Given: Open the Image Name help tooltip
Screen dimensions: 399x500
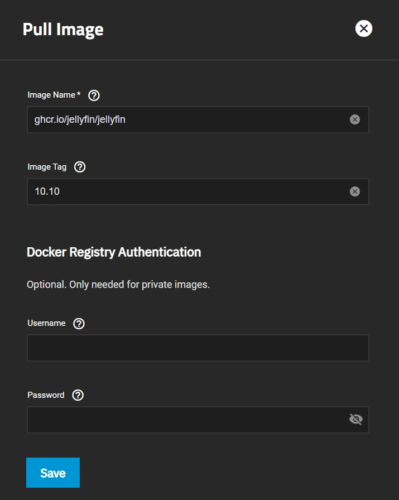Looking at the screenshot, I should coord(94,95).
